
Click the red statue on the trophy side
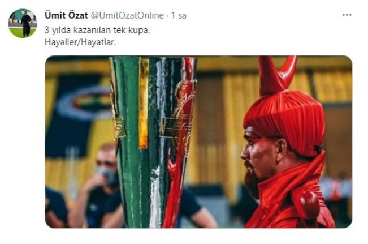pyautogui.click(x=181, y=141)
